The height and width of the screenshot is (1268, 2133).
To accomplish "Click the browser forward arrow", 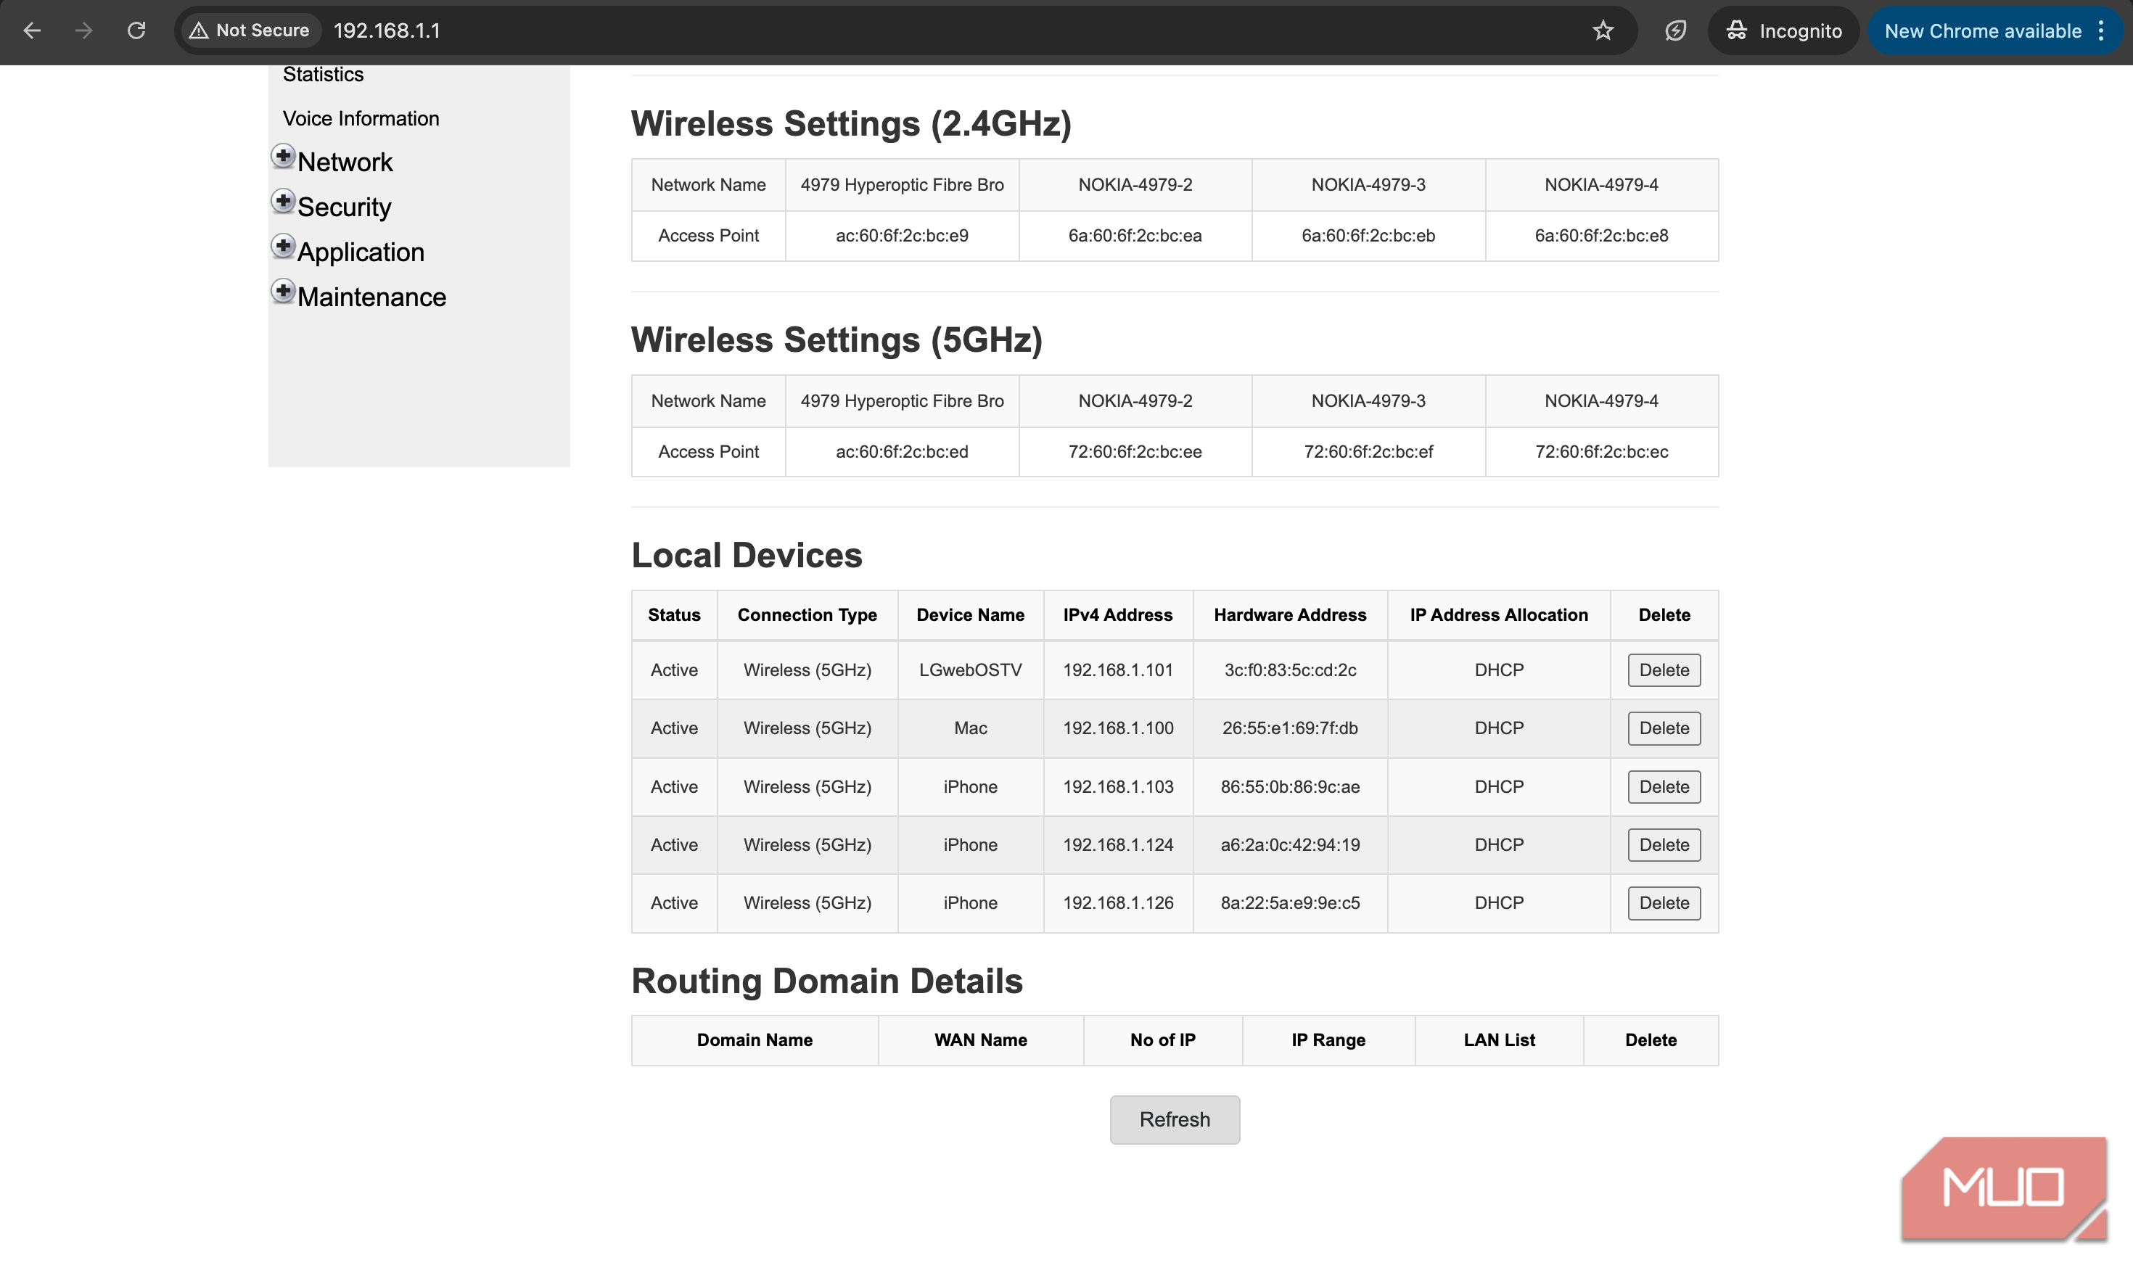I will click(83, 30).
